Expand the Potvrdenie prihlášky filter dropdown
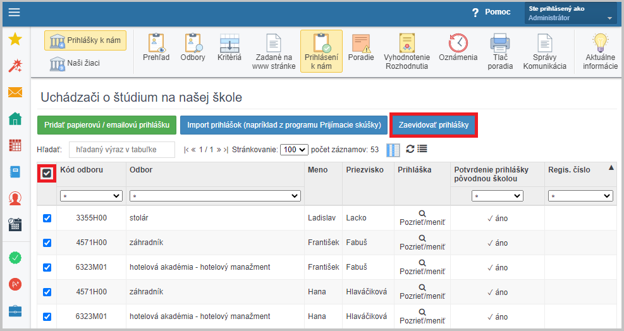The width and height of the screenshot is (624, 331). click(497, 196)
